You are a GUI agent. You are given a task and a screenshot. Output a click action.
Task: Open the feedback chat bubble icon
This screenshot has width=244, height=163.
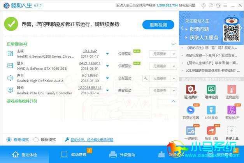click(211, 5)
